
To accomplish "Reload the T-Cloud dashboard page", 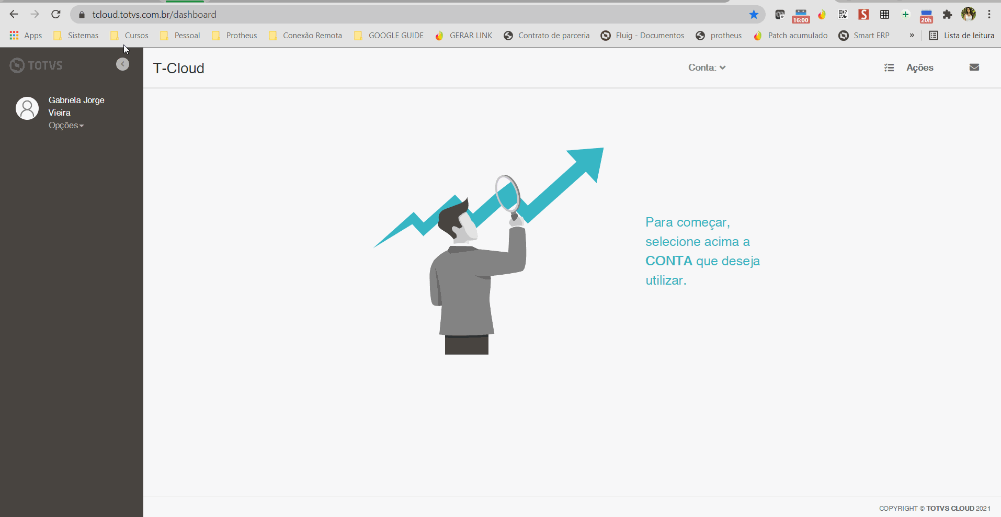I will [56, 14].
